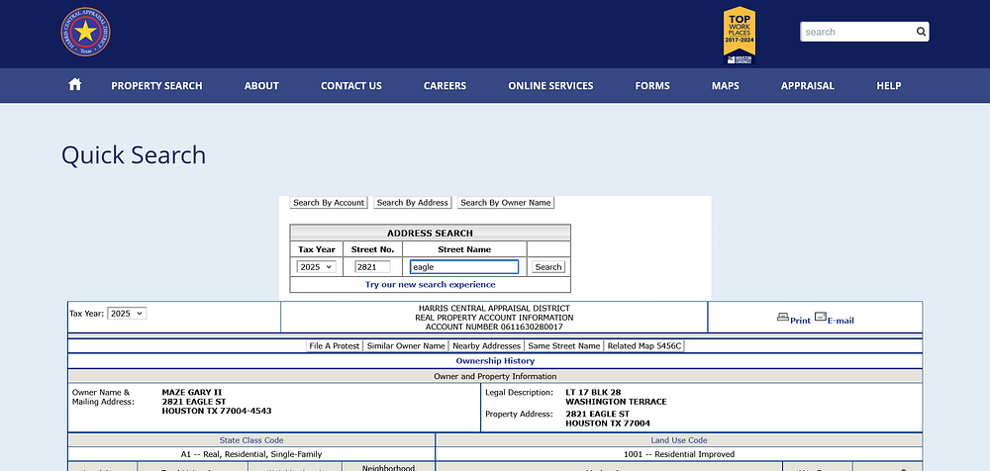The image size is (990, 471).
Task: Click the Harris Central Appraisal District logo
Action: click(85, 32)
